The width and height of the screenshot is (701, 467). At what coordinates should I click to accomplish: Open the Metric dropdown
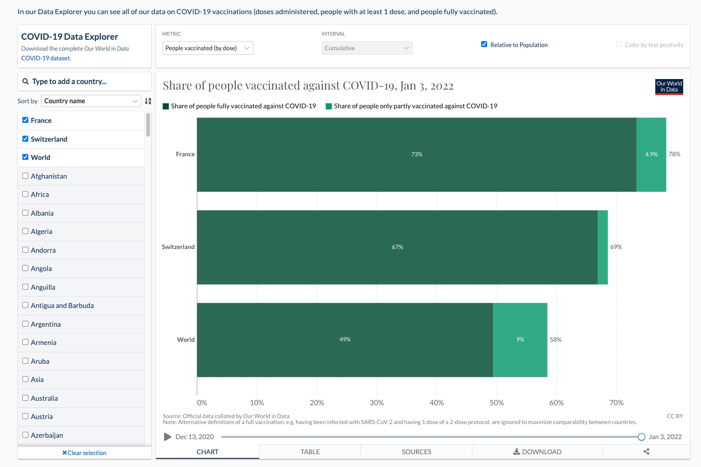(x=207, y=48)
